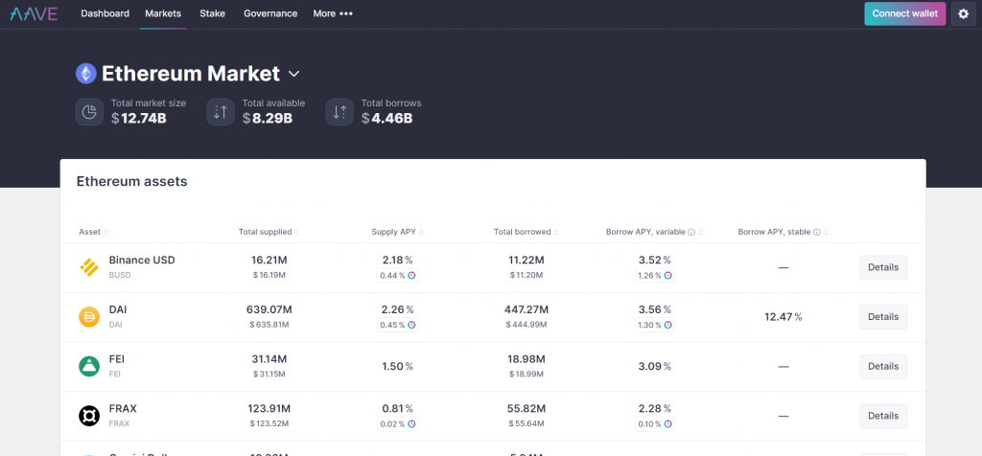This screenshot has height=456, width=982.
Task: Click the AAVE logo
Action: coord(34,13)
